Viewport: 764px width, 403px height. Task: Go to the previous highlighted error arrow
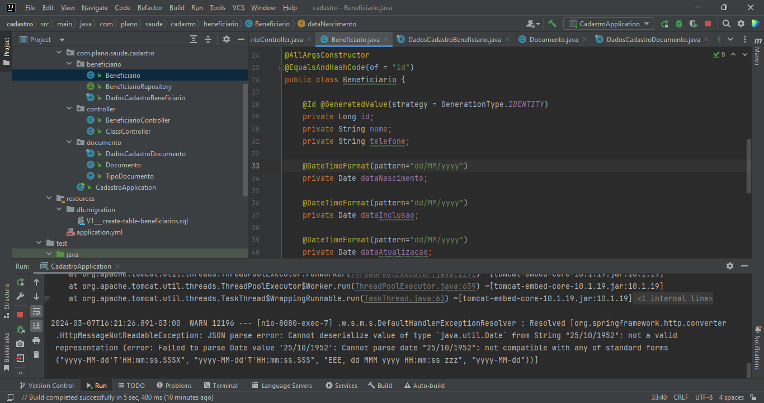tap(733, 55)
